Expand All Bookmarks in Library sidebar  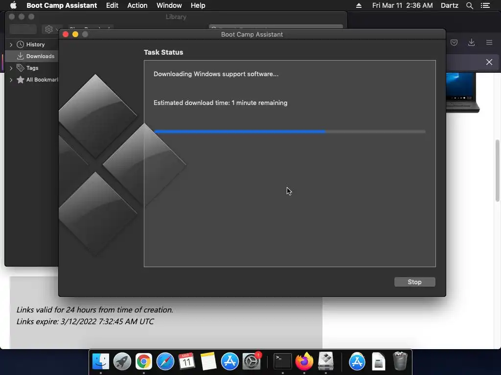coord(11,80)
